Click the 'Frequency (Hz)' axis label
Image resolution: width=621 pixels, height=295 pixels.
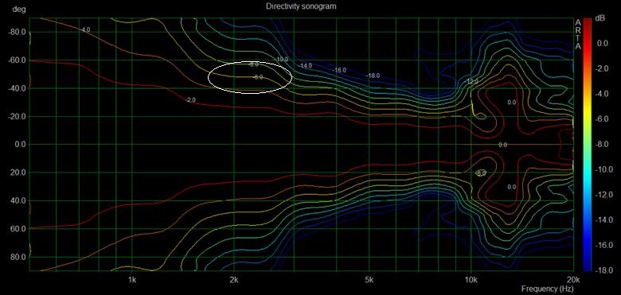pos(547,289)
